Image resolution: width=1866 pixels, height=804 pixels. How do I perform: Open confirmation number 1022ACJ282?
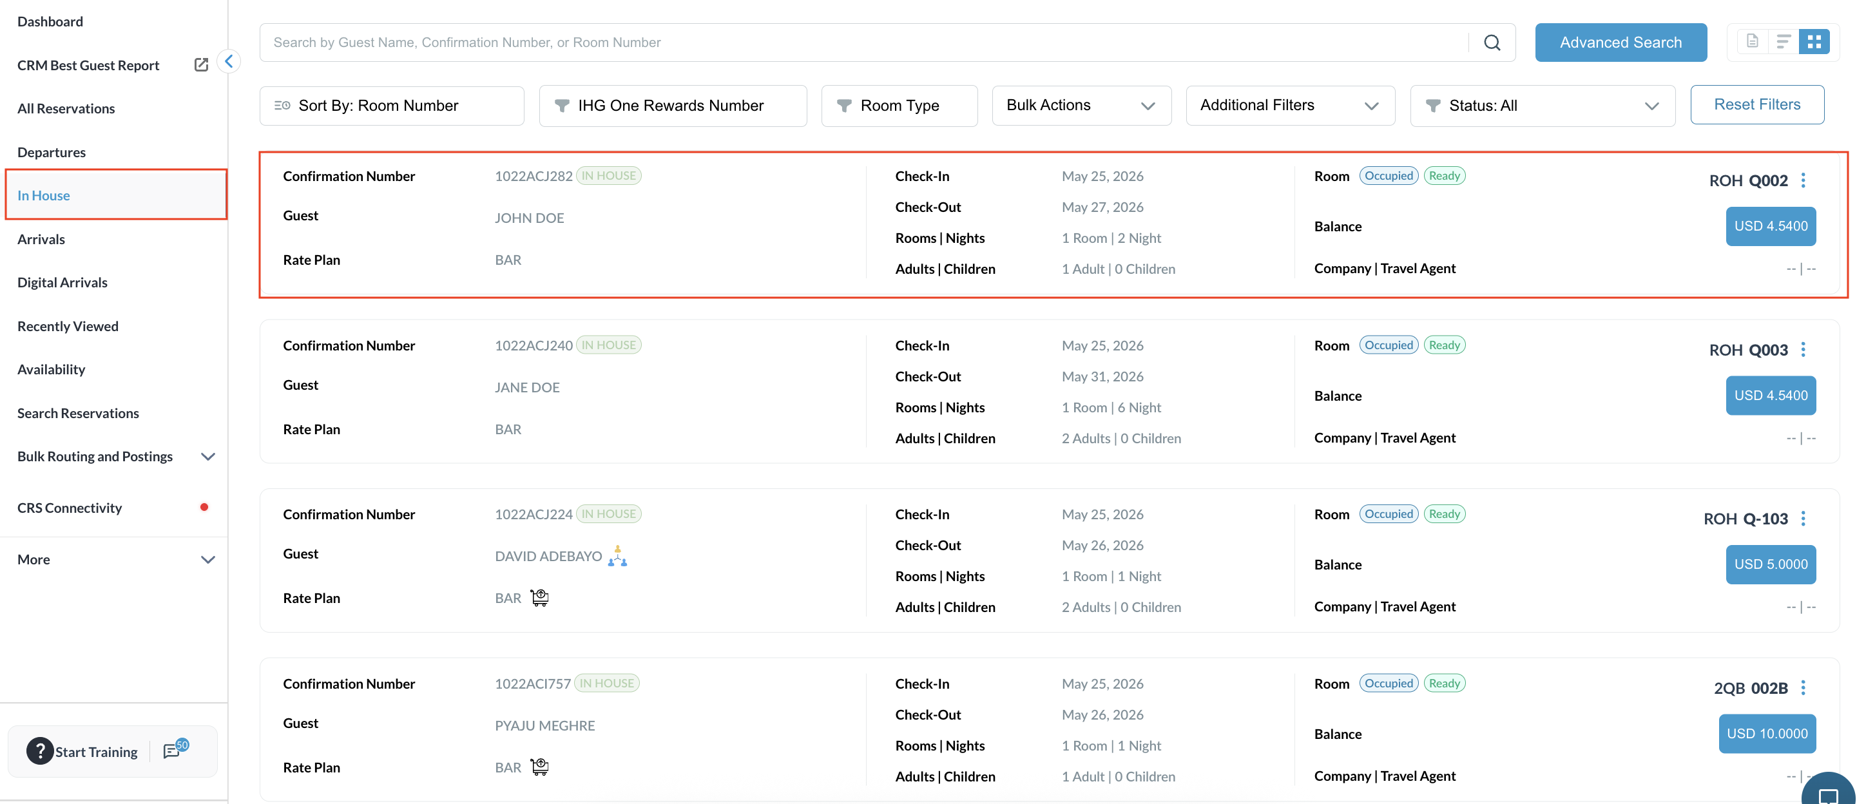pos(534,176)
